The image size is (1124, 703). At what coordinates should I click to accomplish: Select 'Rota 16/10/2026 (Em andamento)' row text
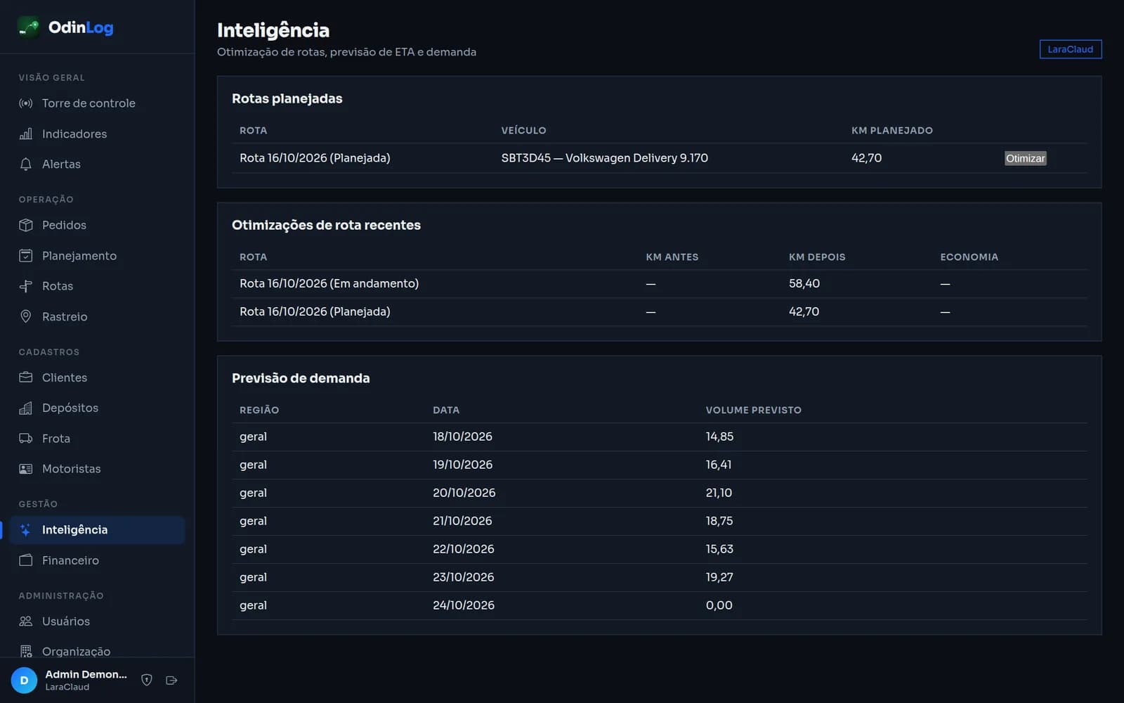[x=329, y=283]
